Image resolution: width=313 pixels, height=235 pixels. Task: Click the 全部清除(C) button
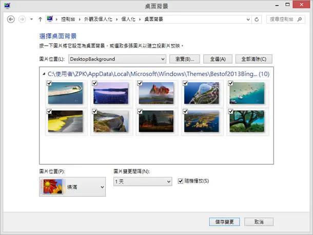tap(253, 59)
